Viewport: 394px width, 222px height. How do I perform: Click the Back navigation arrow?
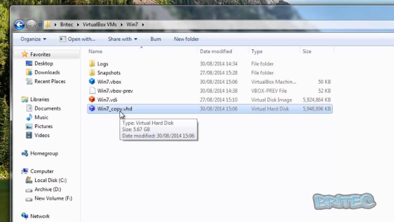click(19, 25)
